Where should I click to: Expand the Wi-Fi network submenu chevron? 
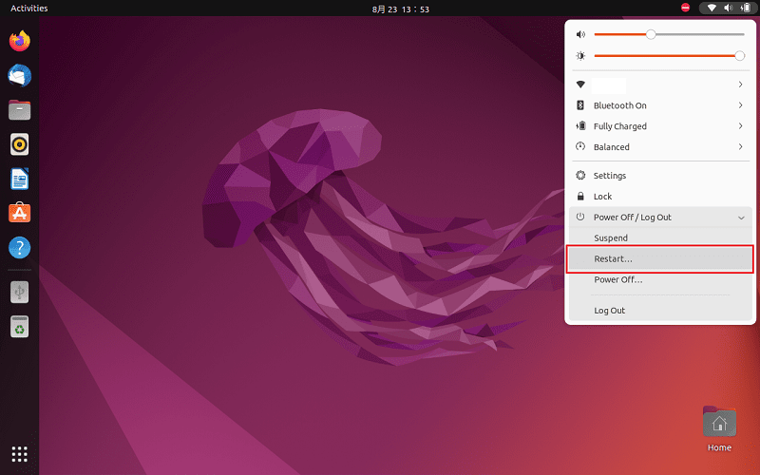click(x=741, y=85)
